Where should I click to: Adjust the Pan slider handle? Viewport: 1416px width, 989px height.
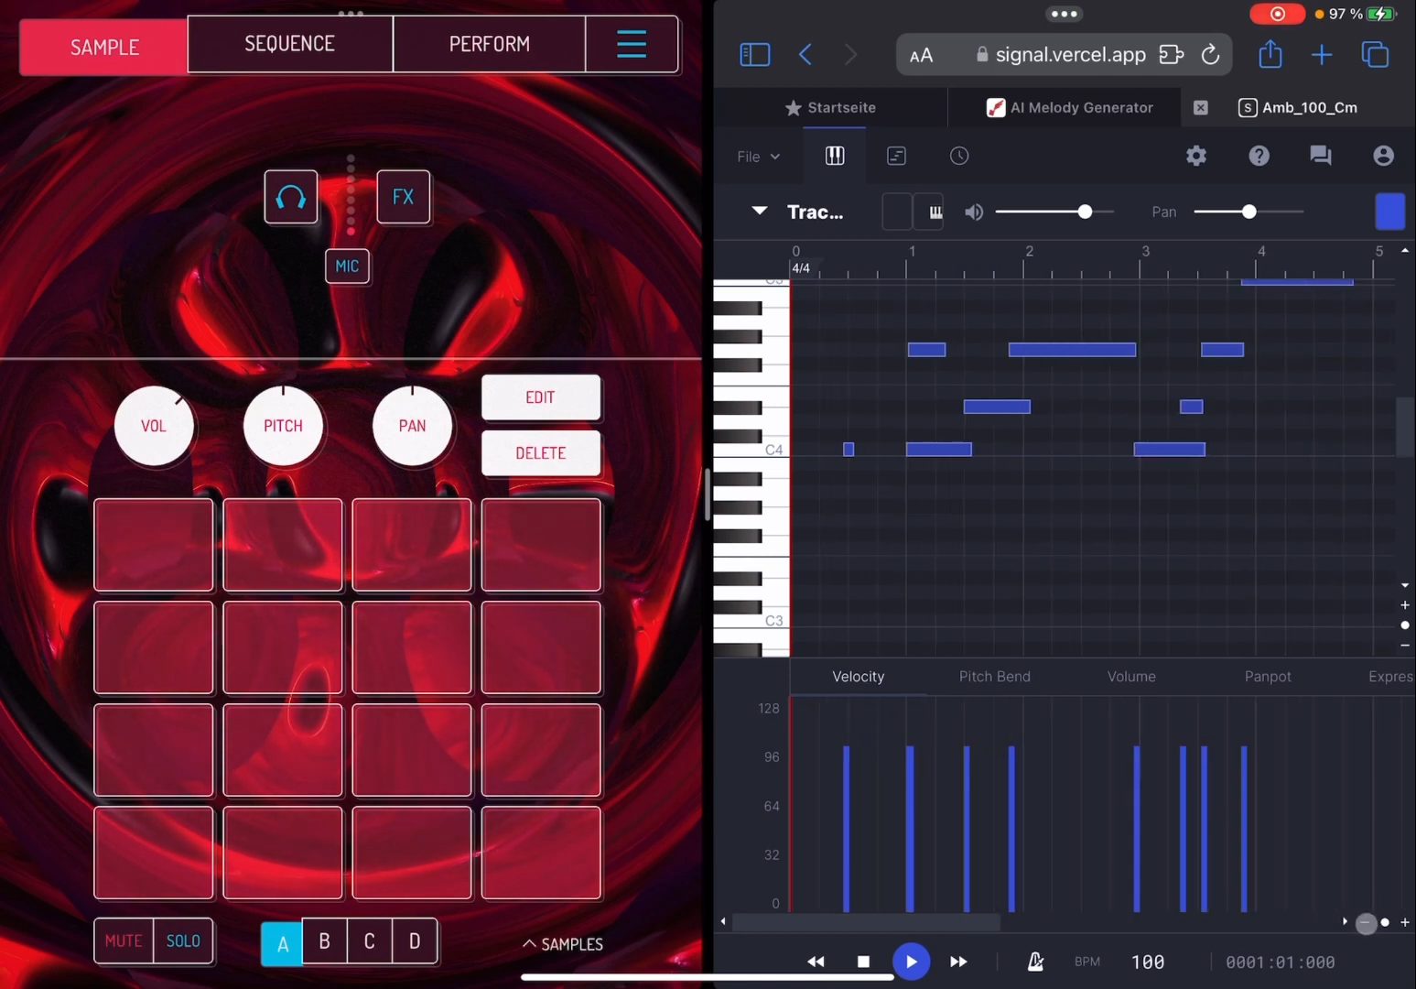point(1248,212)
